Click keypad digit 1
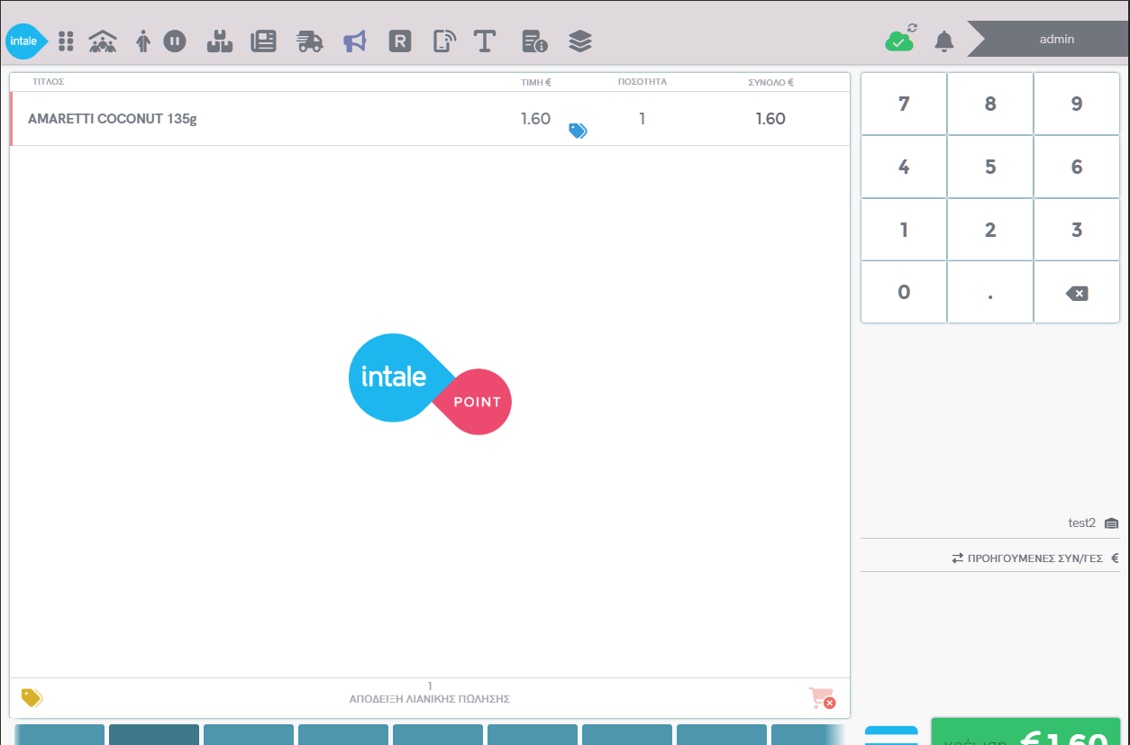Viewport: 1130px width, 745px height. [x=904, y=230]
